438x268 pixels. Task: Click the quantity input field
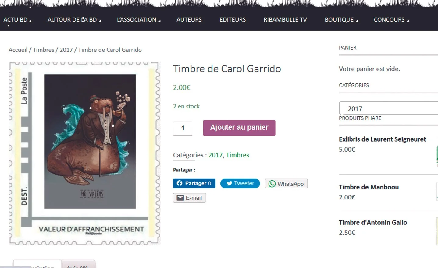coord(183,128)
